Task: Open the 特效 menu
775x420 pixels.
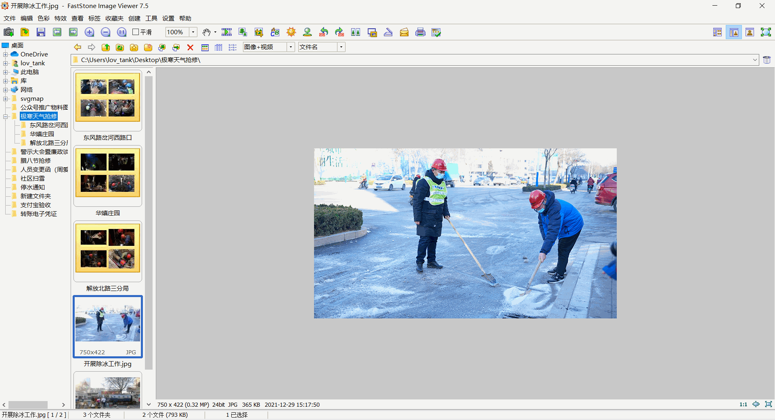Action: 61,19
